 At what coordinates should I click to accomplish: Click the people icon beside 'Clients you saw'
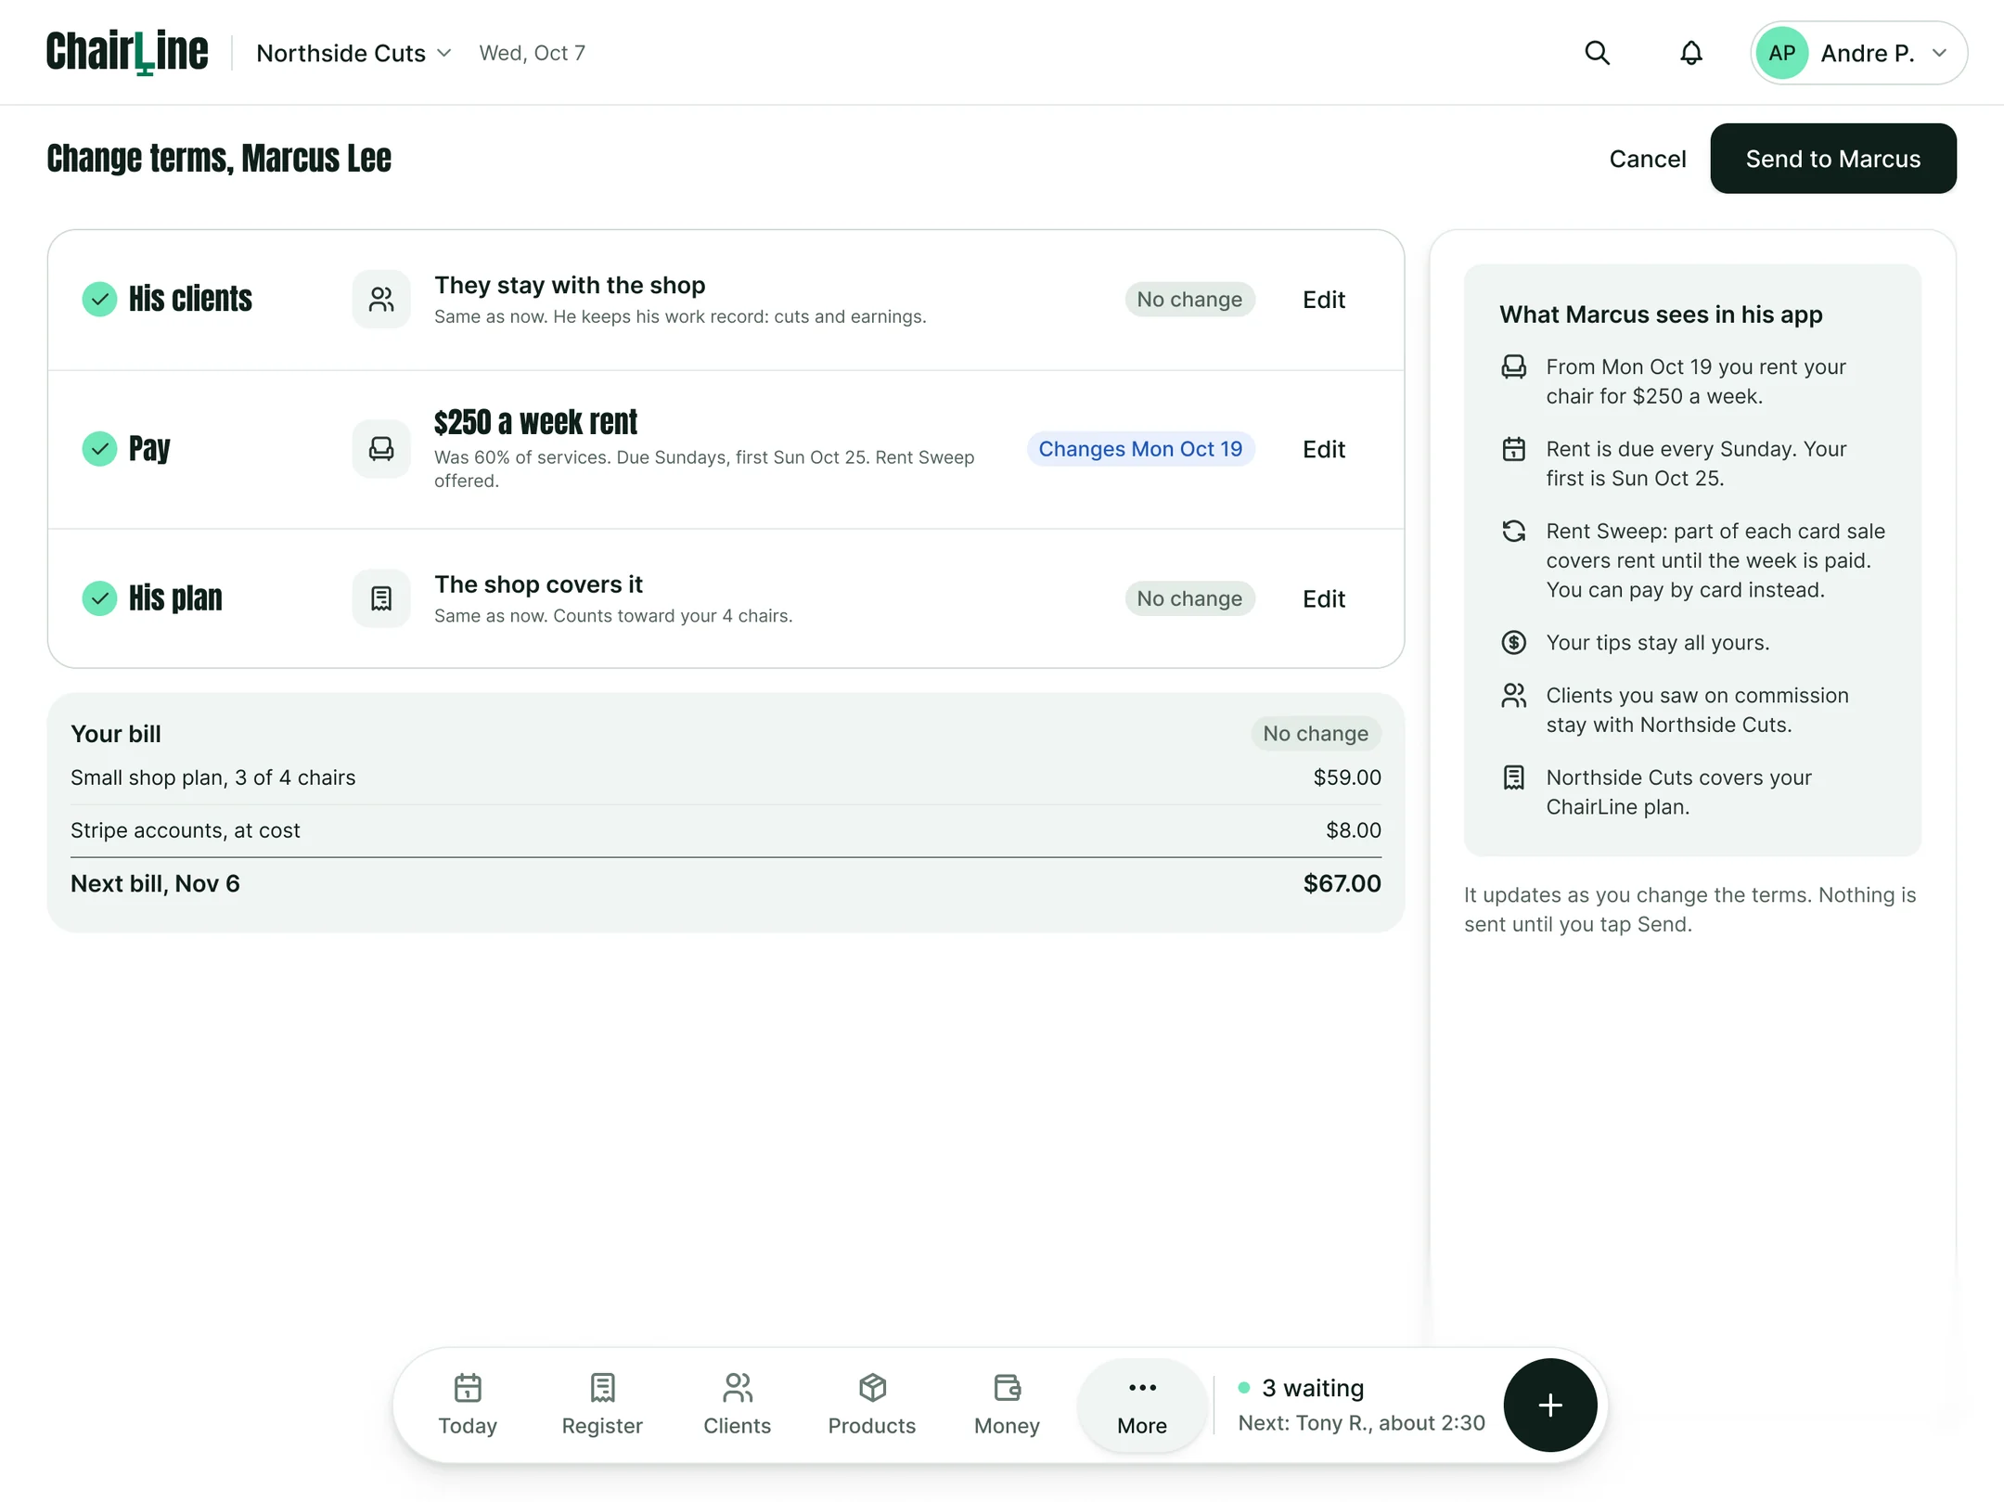point(1513,695)
